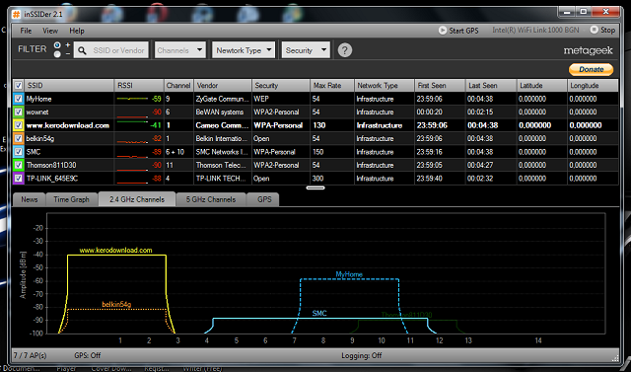This screenshot has height=372, width=631.
Task: Click the minus filter remove icon
Action: coord(68,53)
